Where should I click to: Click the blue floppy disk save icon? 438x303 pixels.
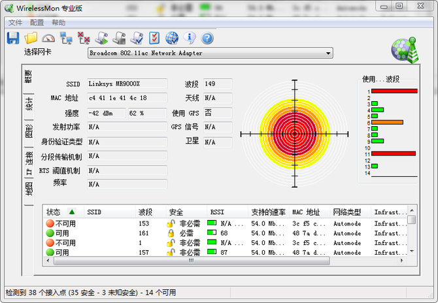pyautogui.click(x=12, y=38)
